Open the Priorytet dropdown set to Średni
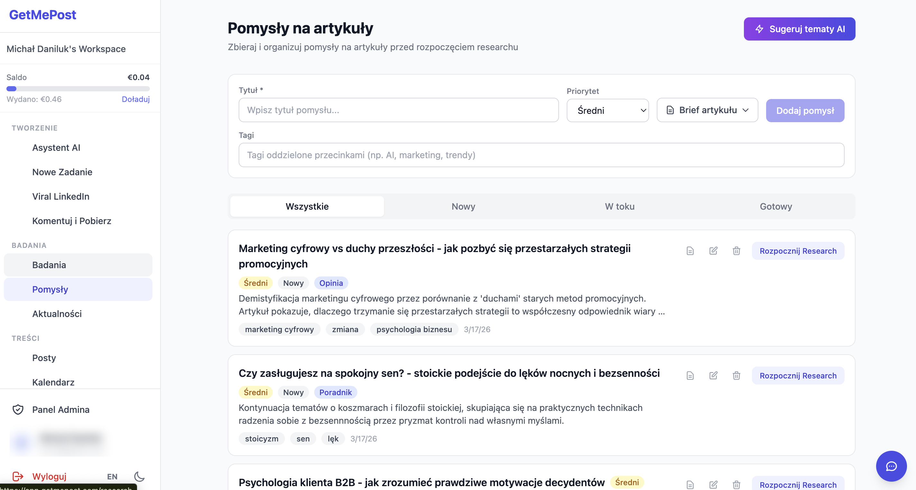 (x=608, y=110)
